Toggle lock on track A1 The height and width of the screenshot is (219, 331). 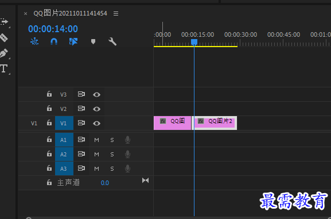(x=49, y=139)
